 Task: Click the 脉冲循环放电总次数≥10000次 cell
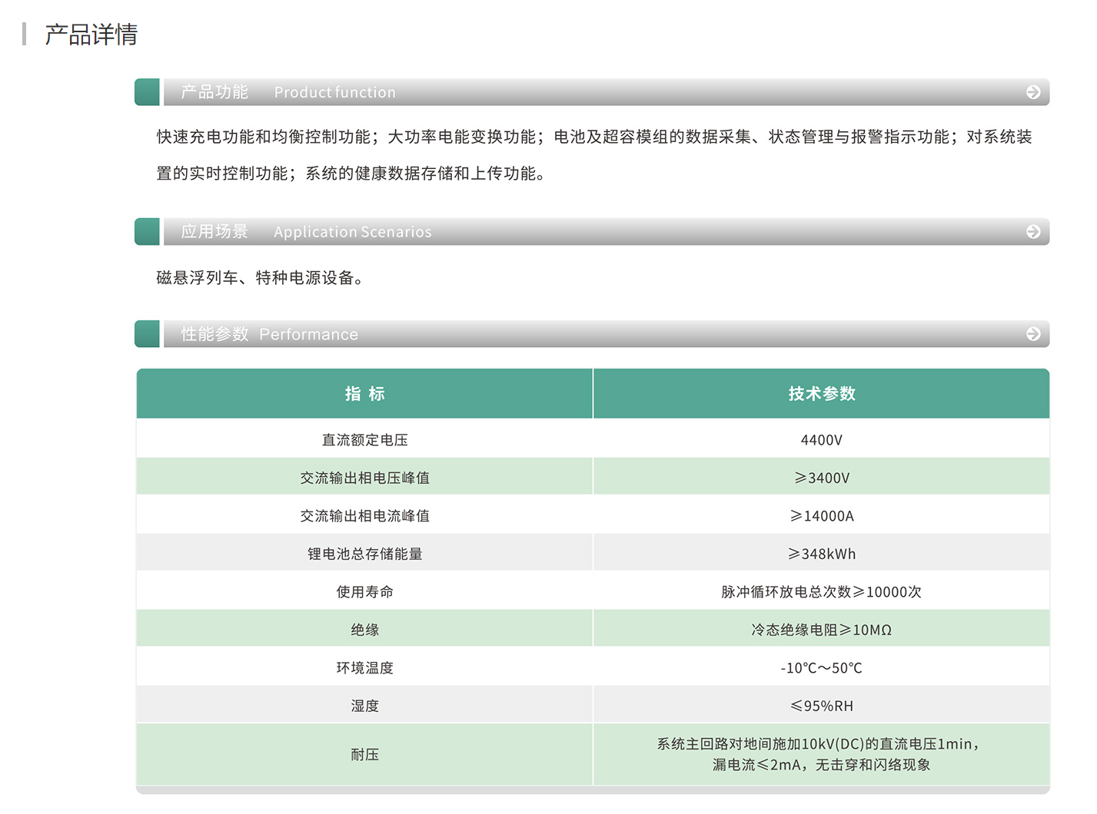pos(822,592)
